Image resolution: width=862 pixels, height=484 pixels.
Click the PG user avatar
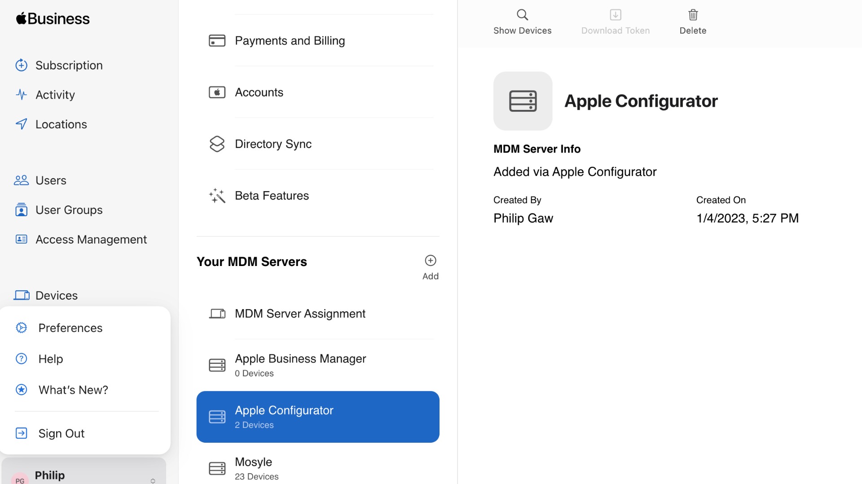pos(20,479)
